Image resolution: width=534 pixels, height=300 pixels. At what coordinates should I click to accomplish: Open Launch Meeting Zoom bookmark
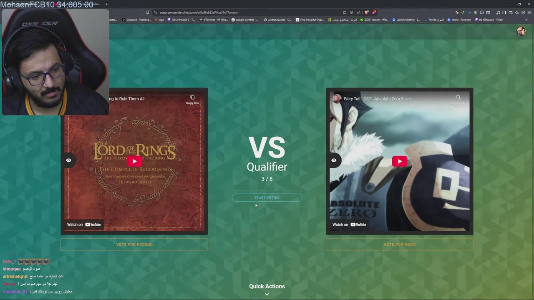tap(406, 20)
